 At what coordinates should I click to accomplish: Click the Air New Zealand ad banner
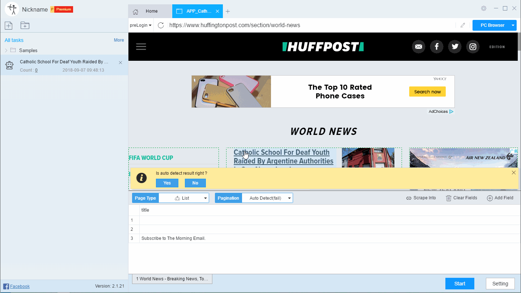463,158
